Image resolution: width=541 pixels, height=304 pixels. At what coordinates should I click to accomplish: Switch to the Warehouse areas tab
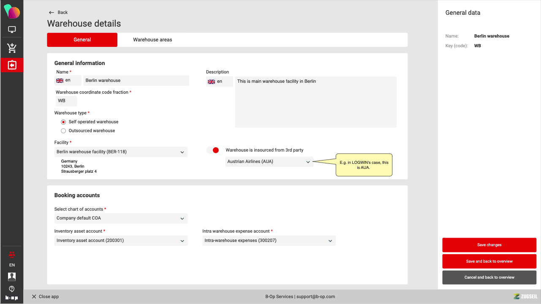[152, 40]
